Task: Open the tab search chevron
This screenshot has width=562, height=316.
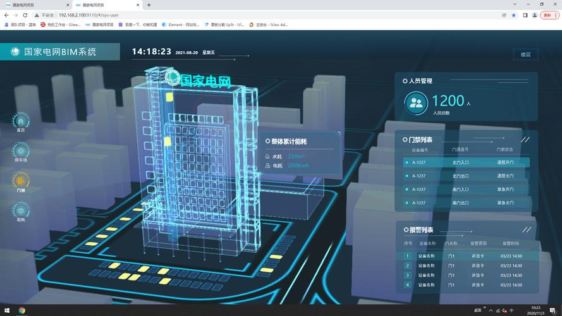Action: pyautogui.click(x=515, y=4)
